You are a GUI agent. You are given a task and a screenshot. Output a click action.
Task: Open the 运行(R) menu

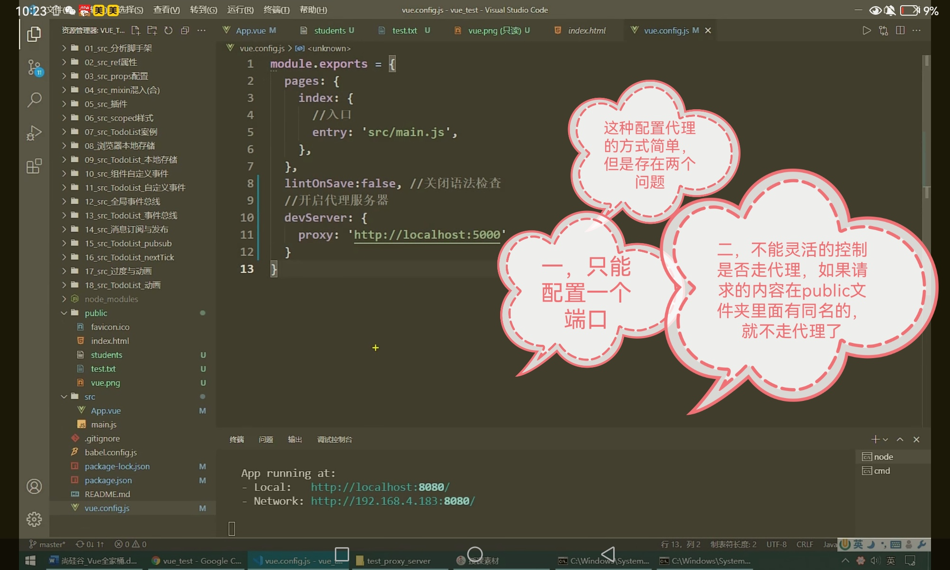[x=240, y=9]
